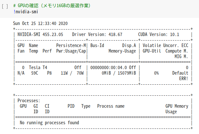
Task: Select the temperature value '59C'
Action: coord(35,73)
